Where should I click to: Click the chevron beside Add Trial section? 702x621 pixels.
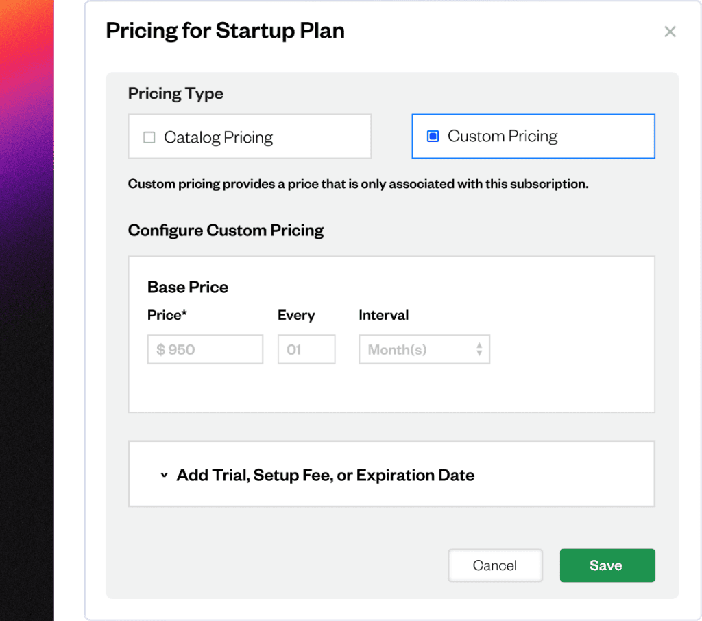[165, 475]
